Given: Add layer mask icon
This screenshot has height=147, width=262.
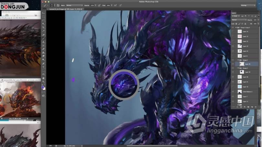Looking at the screenshot, I should click(x=241, y=107).
